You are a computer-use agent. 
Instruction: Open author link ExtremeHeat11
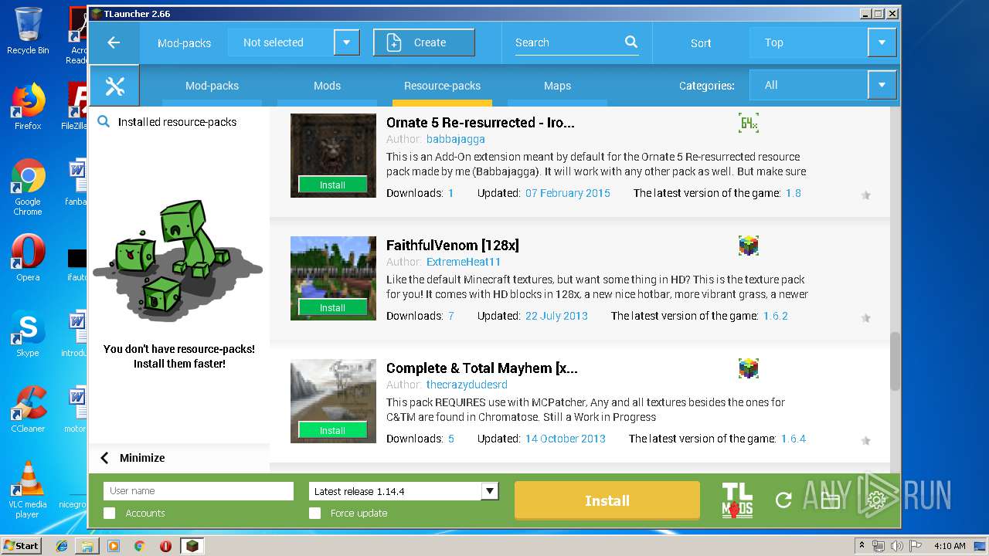pyautogui.click(x=464, y=262)
